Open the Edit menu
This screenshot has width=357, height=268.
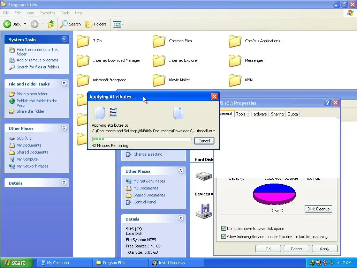click(x=17, y=13)
